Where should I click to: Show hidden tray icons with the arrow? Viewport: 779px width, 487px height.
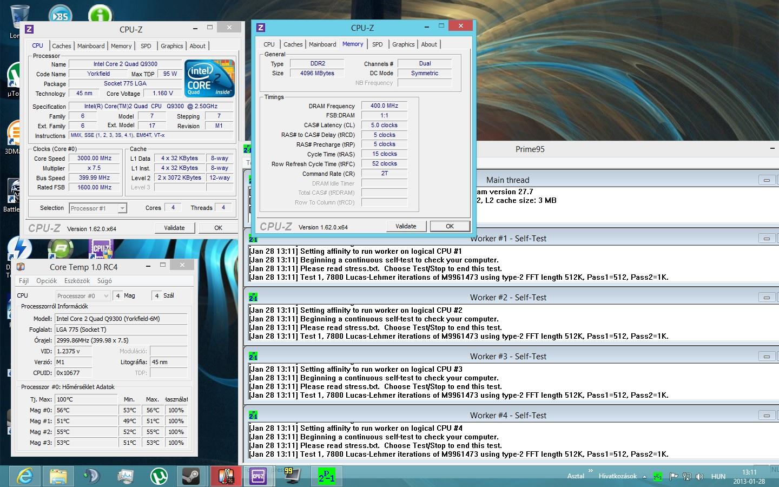click(644, 477)
